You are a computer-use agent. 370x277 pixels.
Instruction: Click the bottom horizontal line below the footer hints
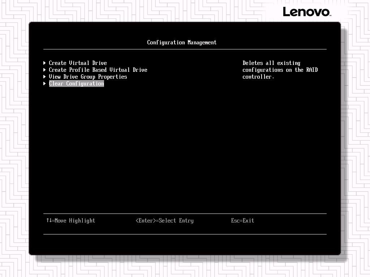(185, 234)
